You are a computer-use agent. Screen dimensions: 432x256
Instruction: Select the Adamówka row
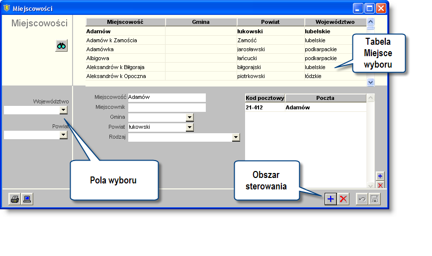(226, 49)
